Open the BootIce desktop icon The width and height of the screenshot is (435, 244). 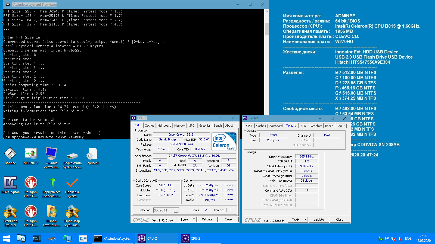tap(10, 156)
